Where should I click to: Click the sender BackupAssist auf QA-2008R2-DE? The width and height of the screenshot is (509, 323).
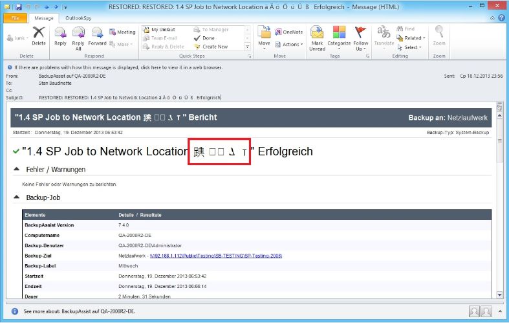[x=72, y=76]
